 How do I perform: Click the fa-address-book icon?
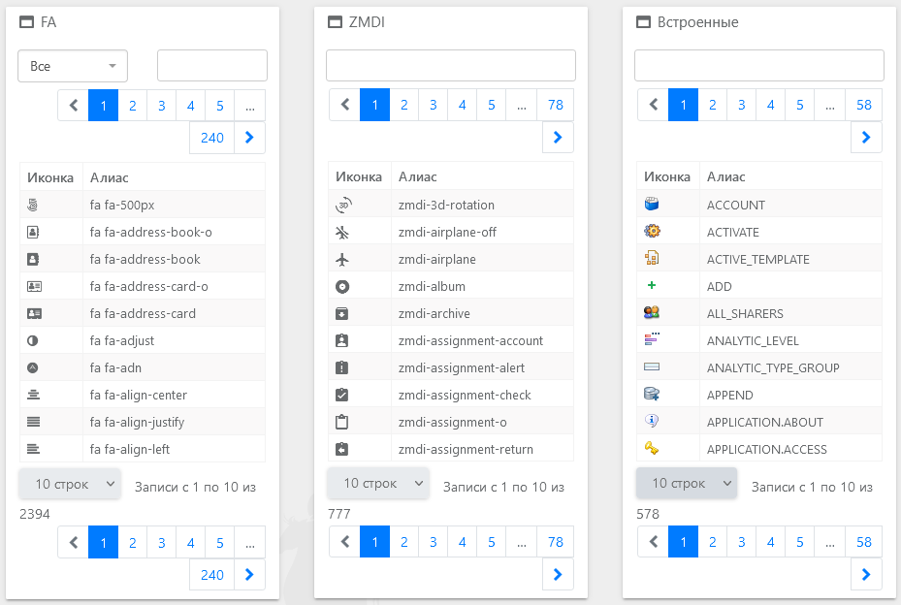click(x=34, y=259)
